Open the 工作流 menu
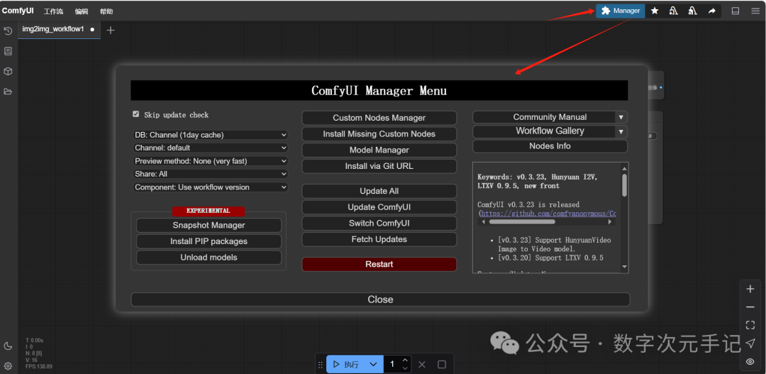This screenshot has width=766, height=374. pyautogui.click(x=53, y=11)
